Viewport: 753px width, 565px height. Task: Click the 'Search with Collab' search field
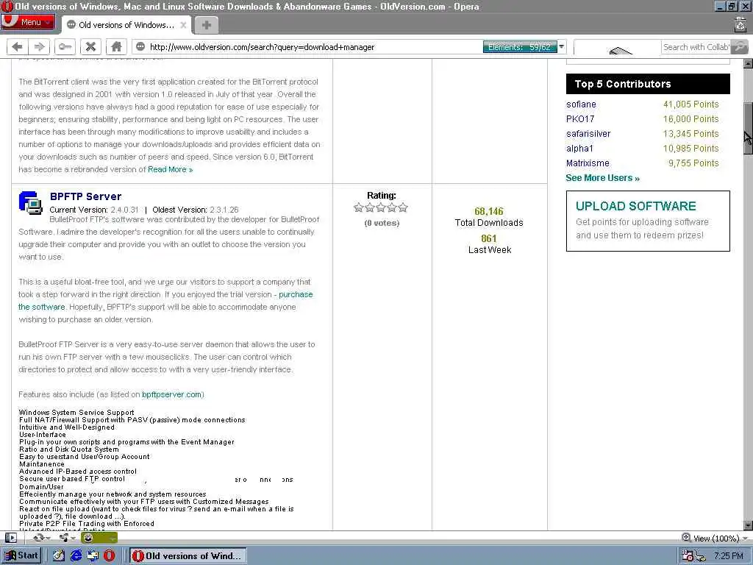coord(696,47)
